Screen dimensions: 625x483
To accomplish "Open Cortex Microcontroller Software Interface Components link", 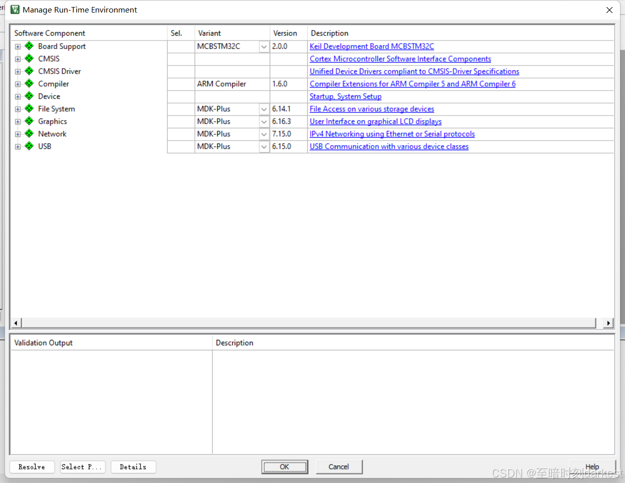I will 400,59.
